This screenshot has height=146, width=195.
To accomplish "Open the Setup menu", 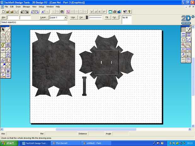I will coord(41,7).
